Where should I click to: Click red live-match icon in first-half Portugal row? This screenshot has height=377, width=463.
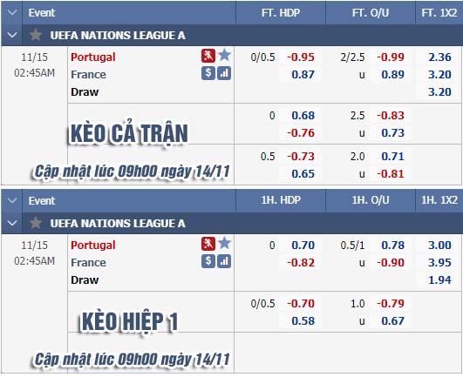coord(208,244)
